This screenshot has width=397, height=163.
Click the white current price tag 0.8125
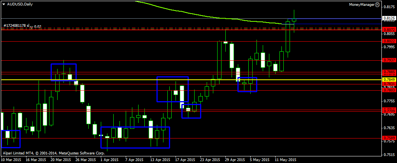click(389, 18)
